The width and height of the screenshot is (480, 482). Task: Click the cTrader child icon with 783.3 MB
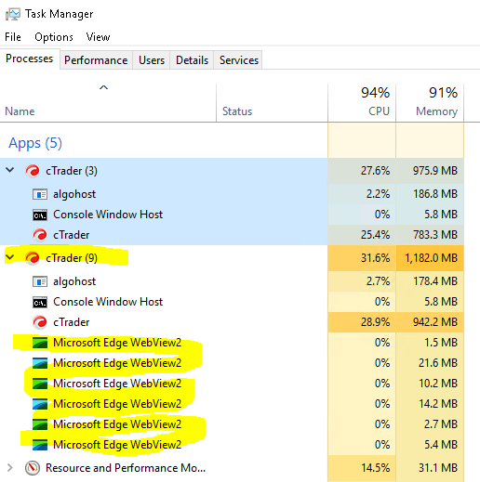tap(40, 235)
